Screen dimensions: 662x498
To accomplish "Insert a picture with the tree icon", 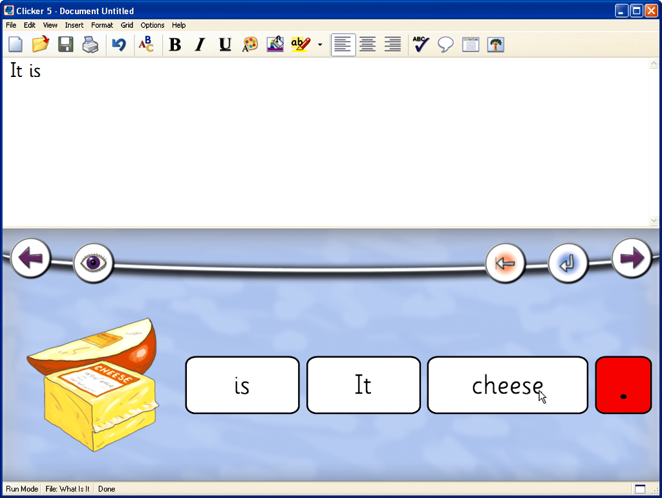I will click(496, 45).
